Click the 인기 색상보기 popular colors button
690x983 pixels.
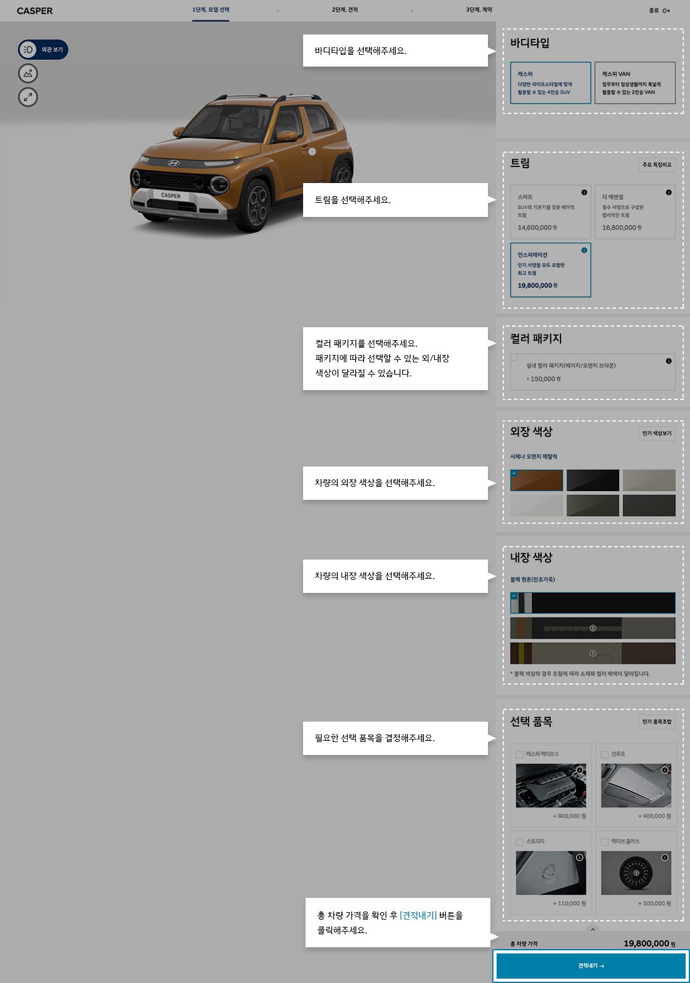pyautogui.click(x=657, y=433)
